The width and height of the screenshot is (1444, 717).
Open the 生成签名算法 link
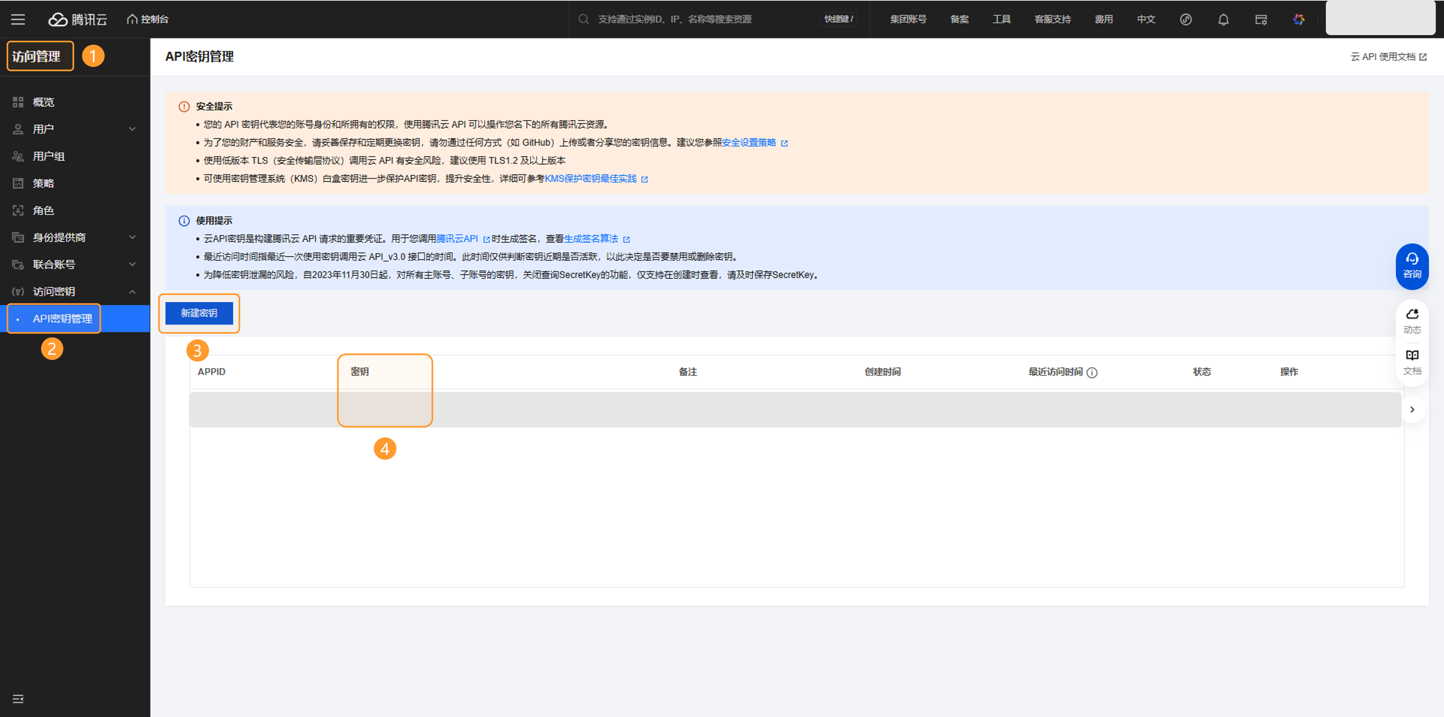point(591,239)
